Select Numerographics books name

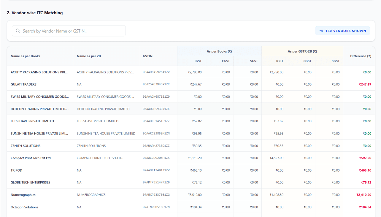(x=23, y=195)
